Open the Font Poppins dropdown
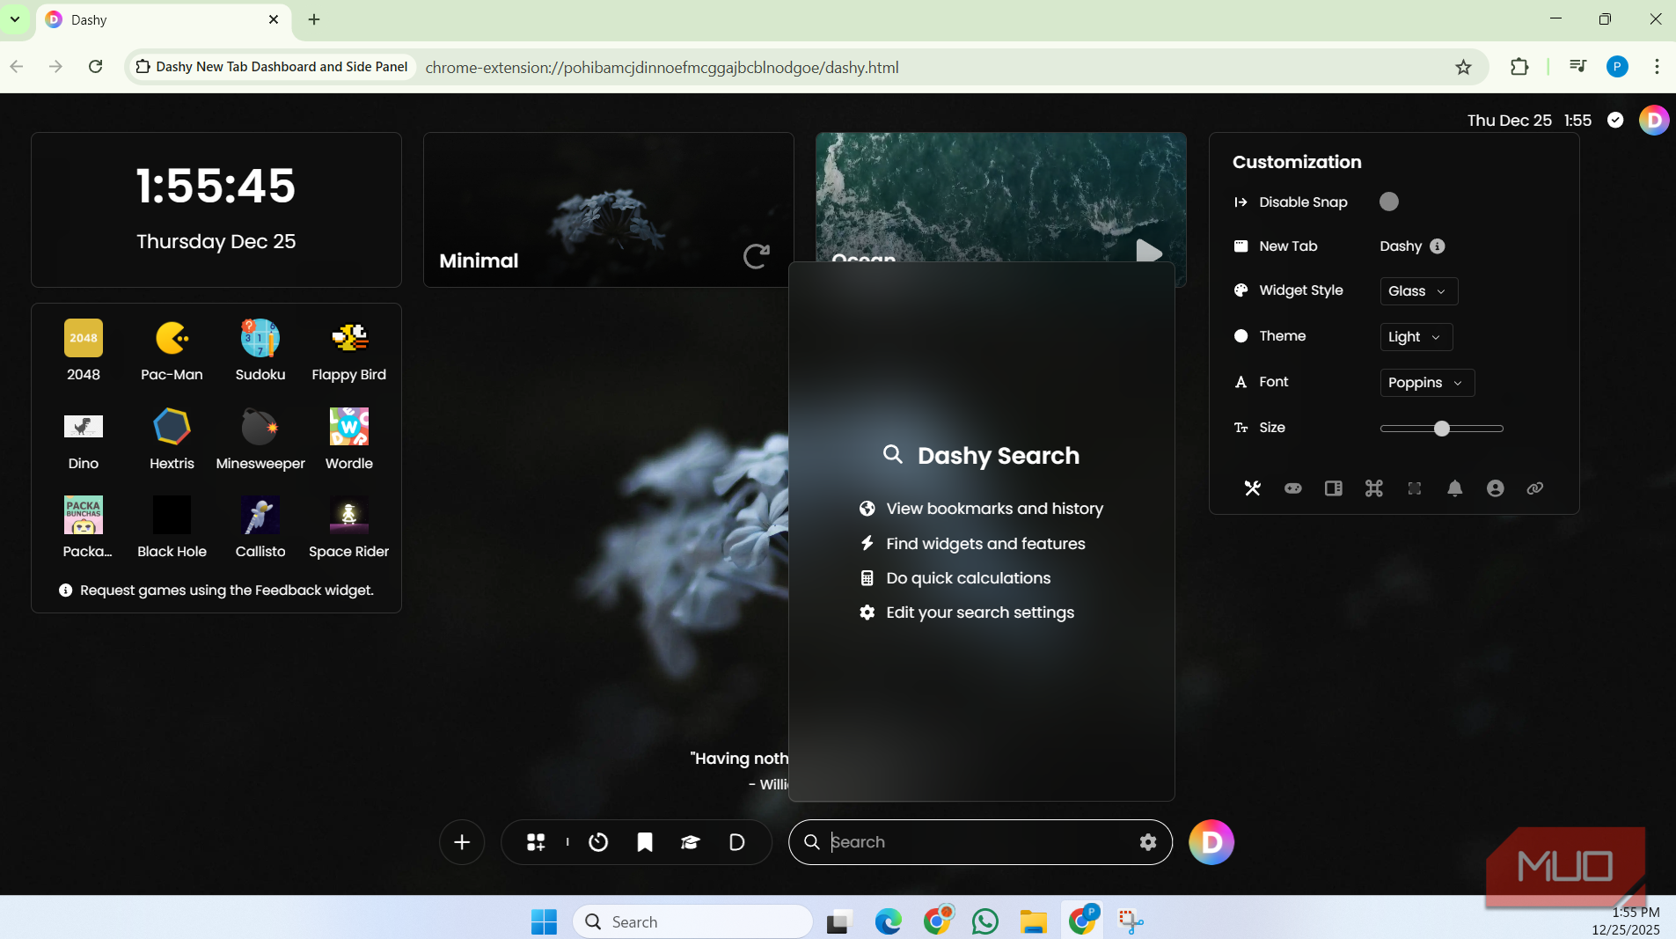 [x=1426, y=383]
